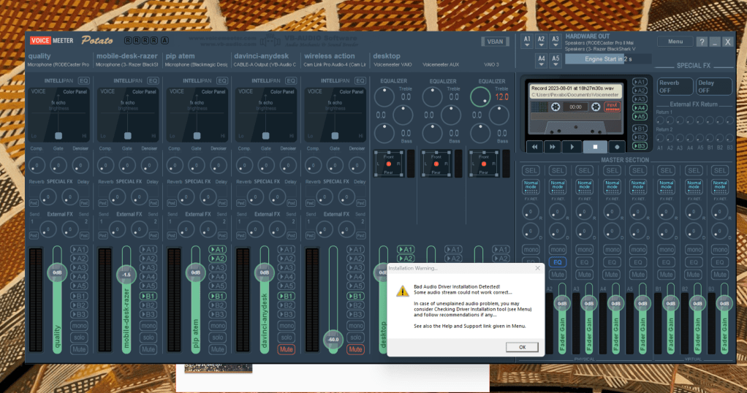The width and height of the screenshot is (747, 393).
Task: Click the red input indicator on cassette
Action: (x=613, y=107)
